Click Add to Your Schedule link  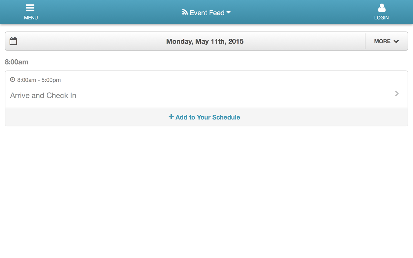coord(208,117)
